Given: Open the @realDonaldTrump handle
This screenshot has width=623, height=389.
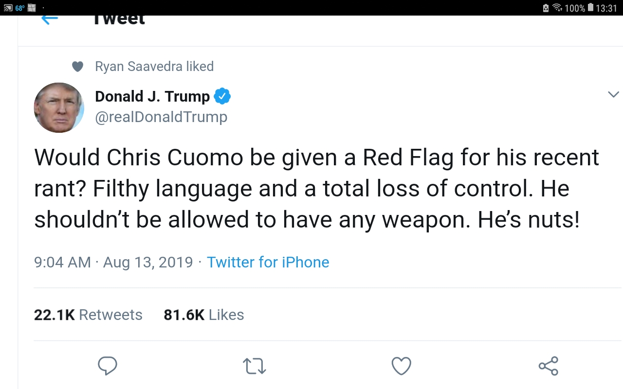Looking at the screenshot, I should (x=161, y=117).
